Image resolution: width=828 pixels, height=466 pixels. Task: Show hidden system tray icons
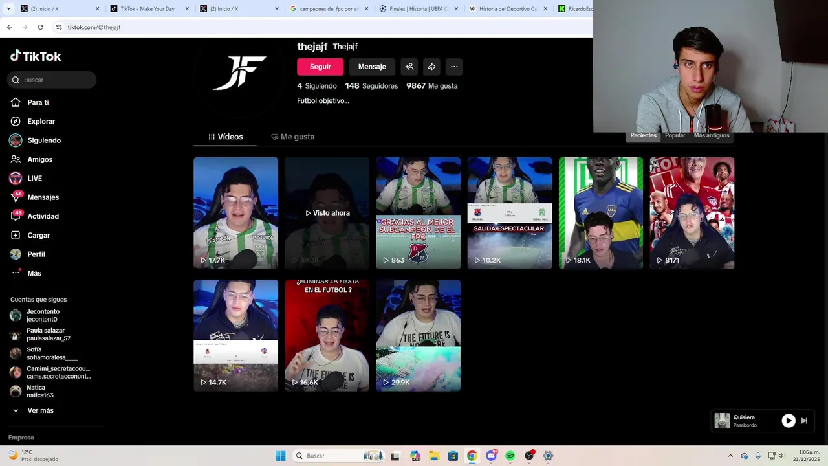point(730,456)
